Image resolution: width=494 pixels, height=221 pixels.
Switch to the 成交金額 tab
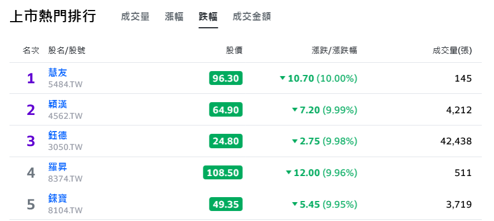(252, 17)
